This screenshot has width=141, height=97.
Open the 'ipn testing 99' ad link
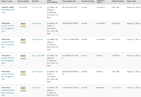[37, 39]
